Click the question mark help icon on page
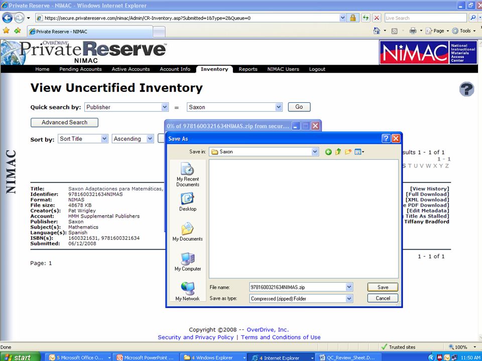The image size is (482, 361). 466,89
